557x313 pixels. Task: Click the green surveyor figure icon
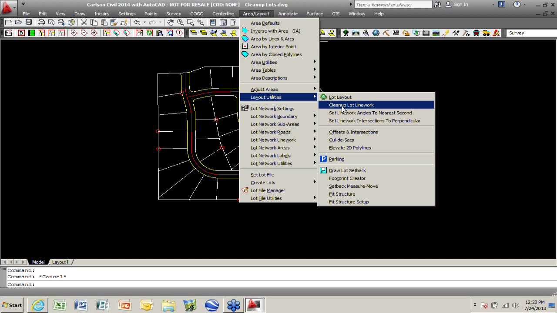[x=346, y=33]
